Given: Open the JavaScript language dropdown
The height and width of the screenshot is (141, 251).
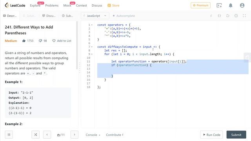Looking at the screenshot, I should [x=95, y=16].
